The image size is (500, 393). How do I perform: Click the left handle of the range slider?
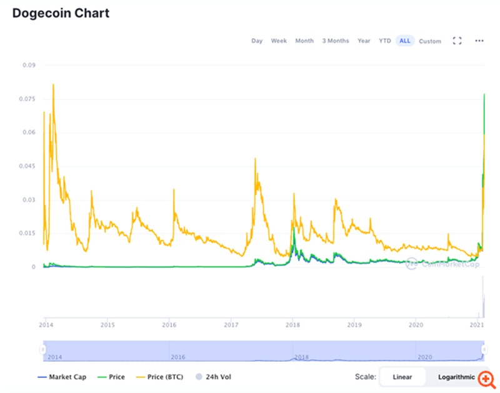coord(43,347)
